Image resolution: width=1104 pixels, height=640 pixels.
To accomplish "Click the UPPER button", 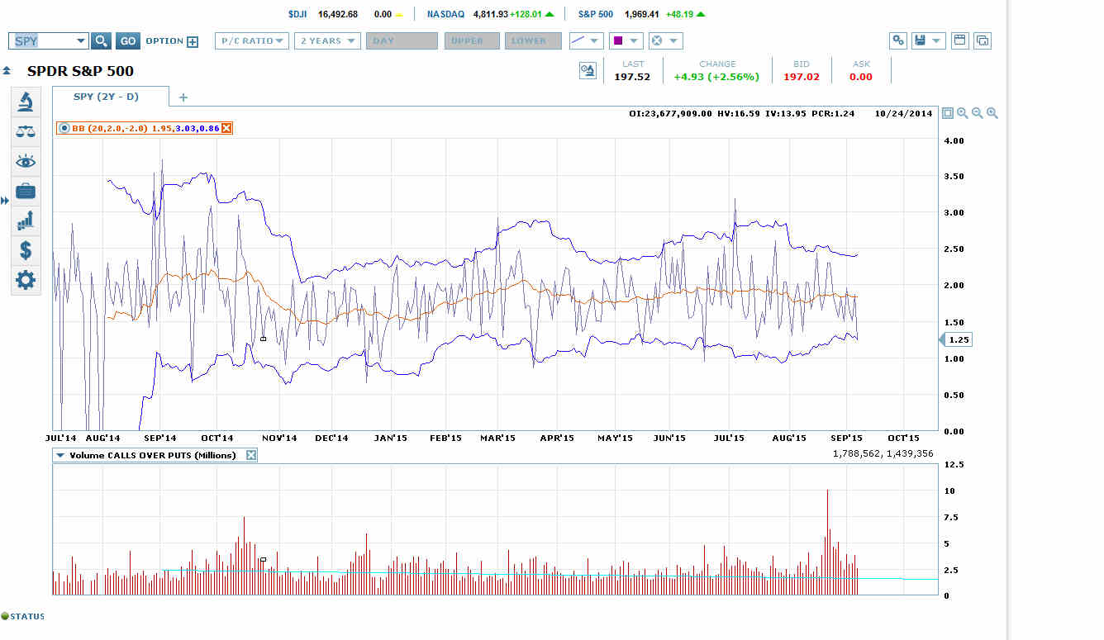I will click(x=472, y=41).
